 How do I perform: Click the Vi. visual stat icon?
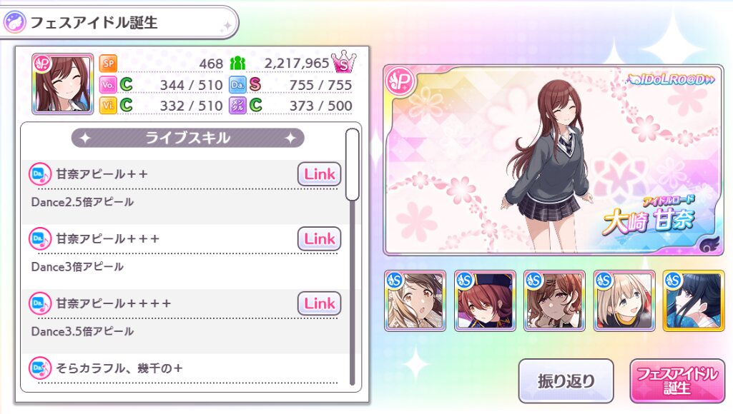coord(108,106)
